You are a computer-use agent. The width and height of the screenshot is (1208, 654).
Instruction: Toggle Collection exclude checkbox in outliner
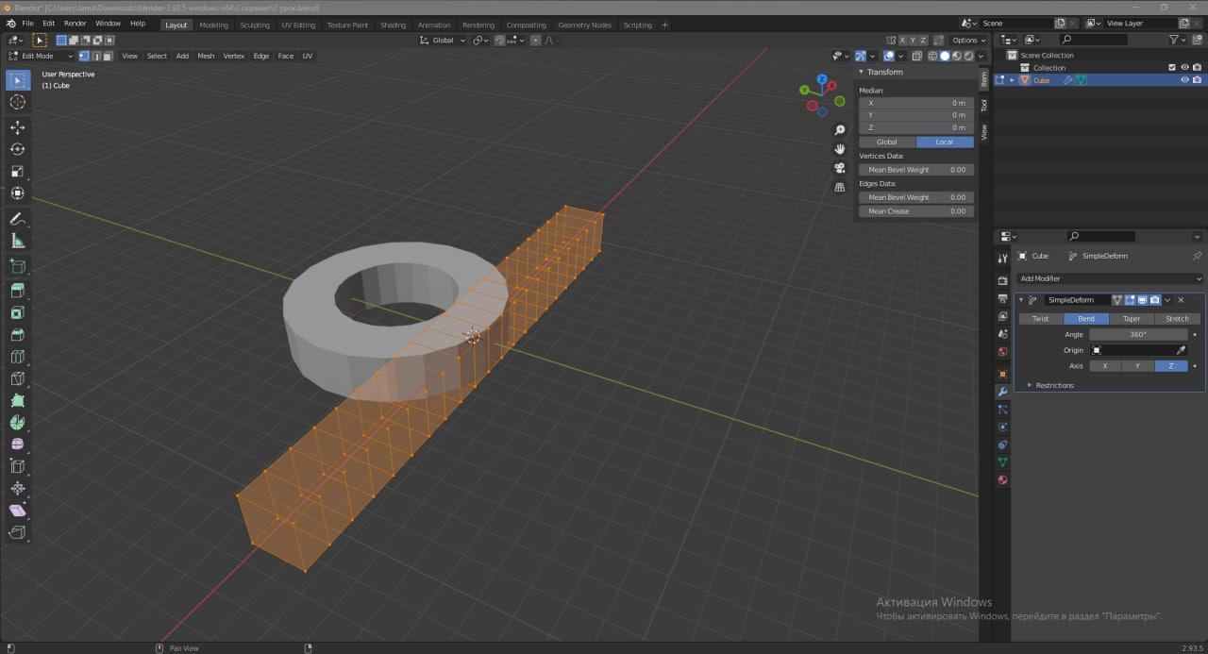click(1172, 68)
